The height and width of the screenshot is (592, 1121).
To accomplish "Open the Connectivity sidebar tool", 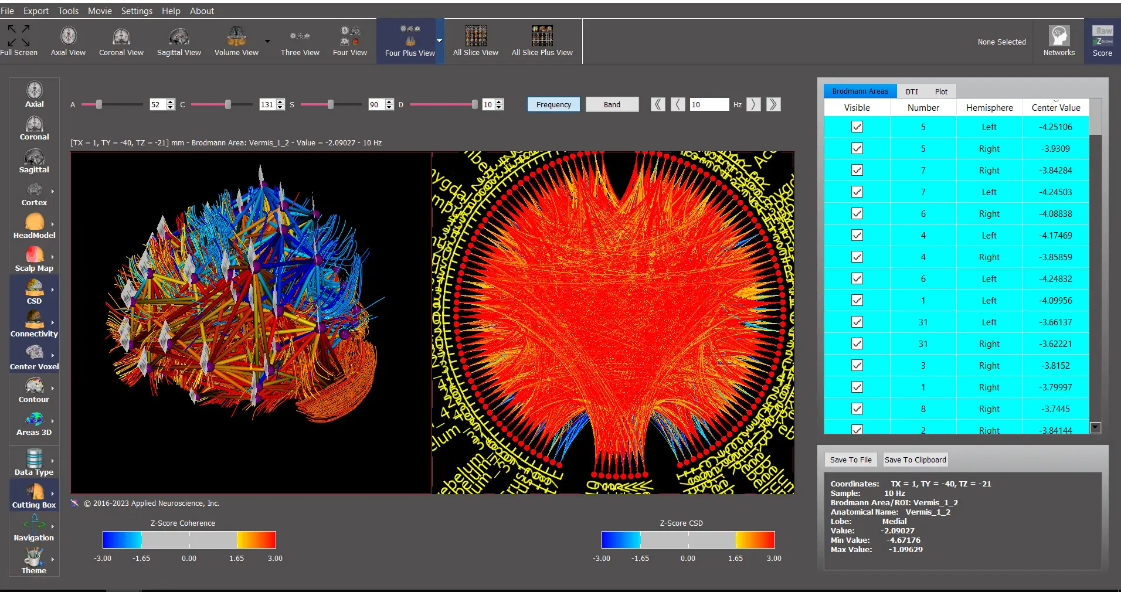I will coord(34,325).
